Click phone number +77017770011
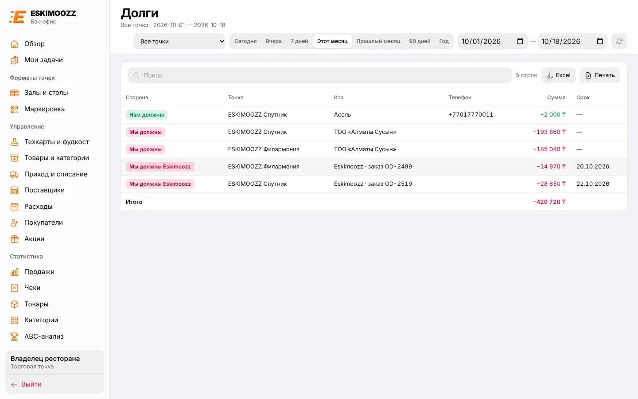This screenshot has height=399, width=638. click(471, 115)
